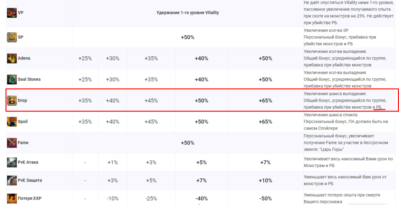Select the +10% value in PvE Защита row
Viewport: 399px width, 205px height.
click(265, 180)
